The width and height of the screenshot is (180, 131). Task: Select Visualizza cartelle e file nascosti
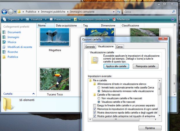[x=99, y=102]
